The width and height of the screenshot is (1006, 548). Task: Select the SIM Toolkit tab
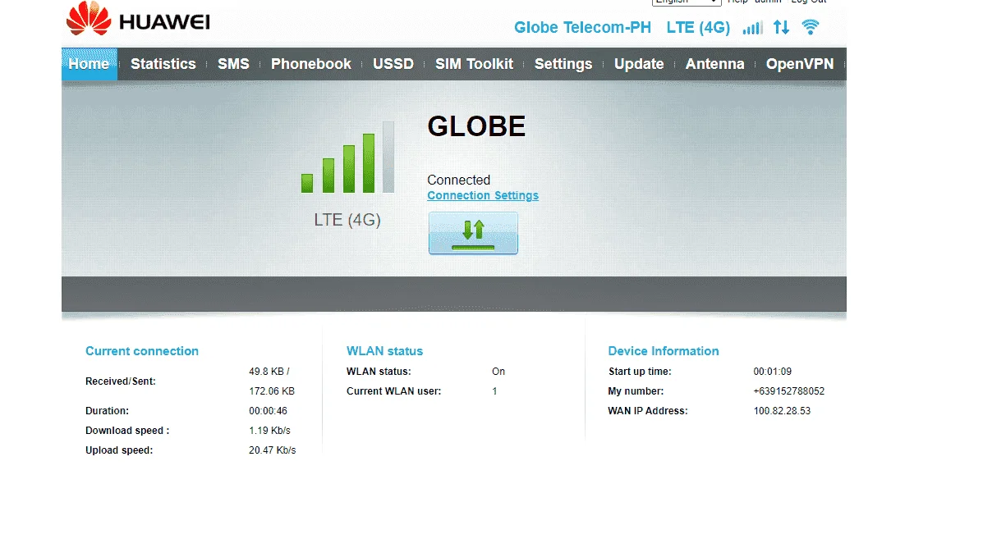click(x=475, y=64)
